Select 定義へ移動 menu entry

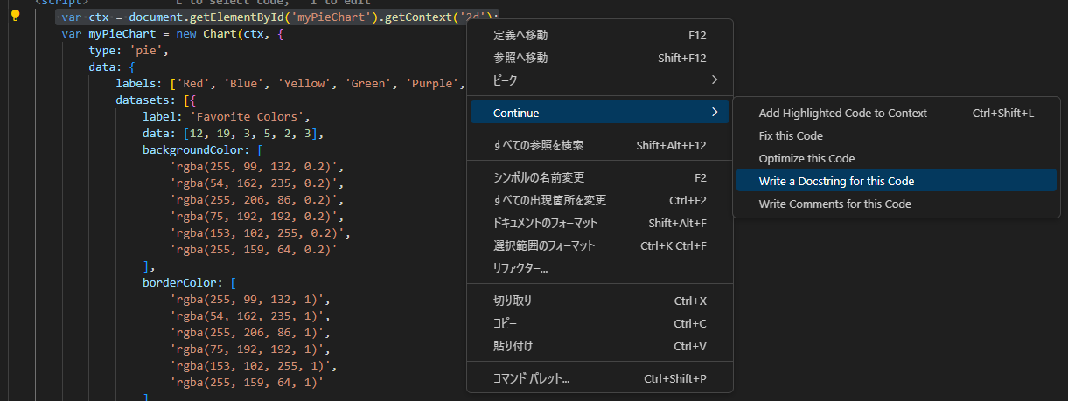pyautogui.click(x=600, y=36)
